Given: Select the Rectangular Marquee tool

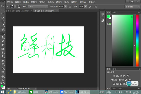Looking at the screenshot, I should (x=3, y=10).
